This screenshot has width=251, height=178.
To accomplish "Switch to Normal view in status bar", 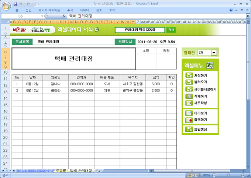I will (x=189, y=175).
